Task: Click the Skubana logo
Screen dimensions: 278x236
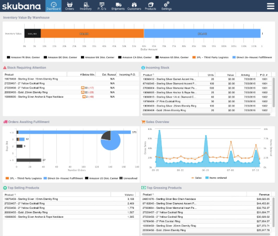Action: point(21,6)
